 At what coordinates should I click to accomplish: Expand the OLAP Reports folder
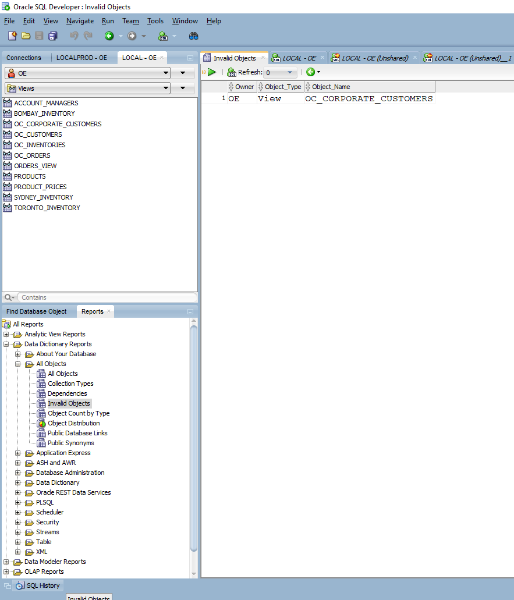(x=6, y=571)
